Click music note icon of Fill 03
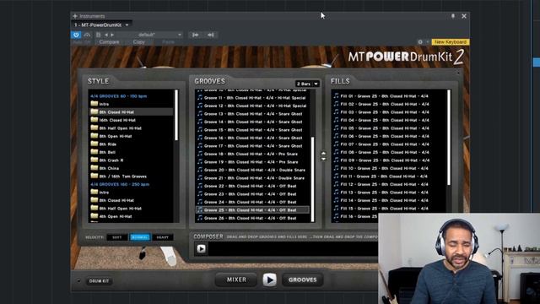Image resolution: width=540 pixels, height=304 pixels. pos(336,111)
